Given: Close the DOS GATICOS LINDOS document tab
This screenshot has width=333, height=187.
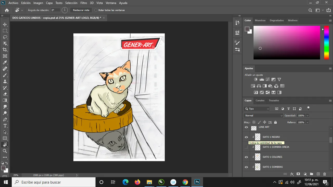Looking at the screenshot, I should pyautogui.click(x=104, y=18).
